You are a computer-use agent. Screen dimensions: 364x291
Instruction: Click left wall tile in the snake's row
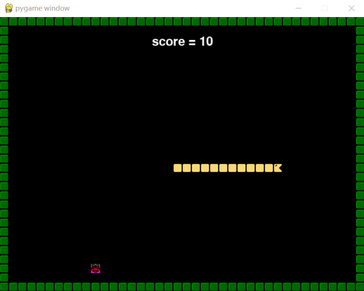click(x=4, y=168)
